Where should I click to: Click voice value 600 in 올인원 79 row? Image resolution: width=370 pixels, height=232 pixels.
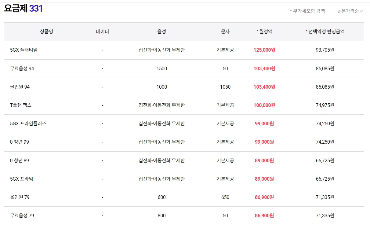coord(161,197)
